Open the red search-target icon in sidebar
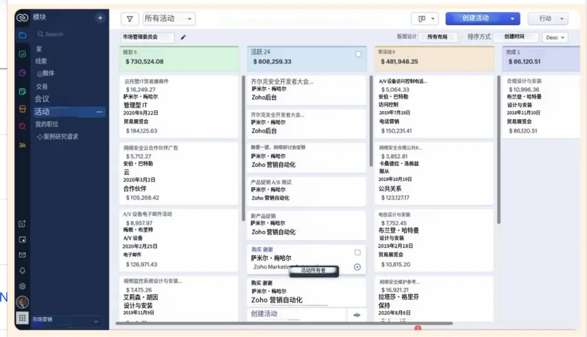Image resolution: width=587 pixels, height=337 pixels. pos(22,126)
